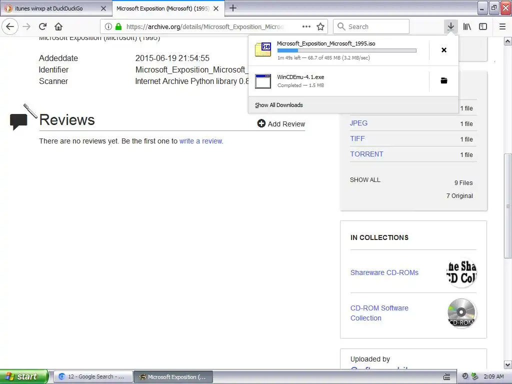Viewport: 512px width, 384px height.
Task: Click the 9 Files count text
Action: 463,183
